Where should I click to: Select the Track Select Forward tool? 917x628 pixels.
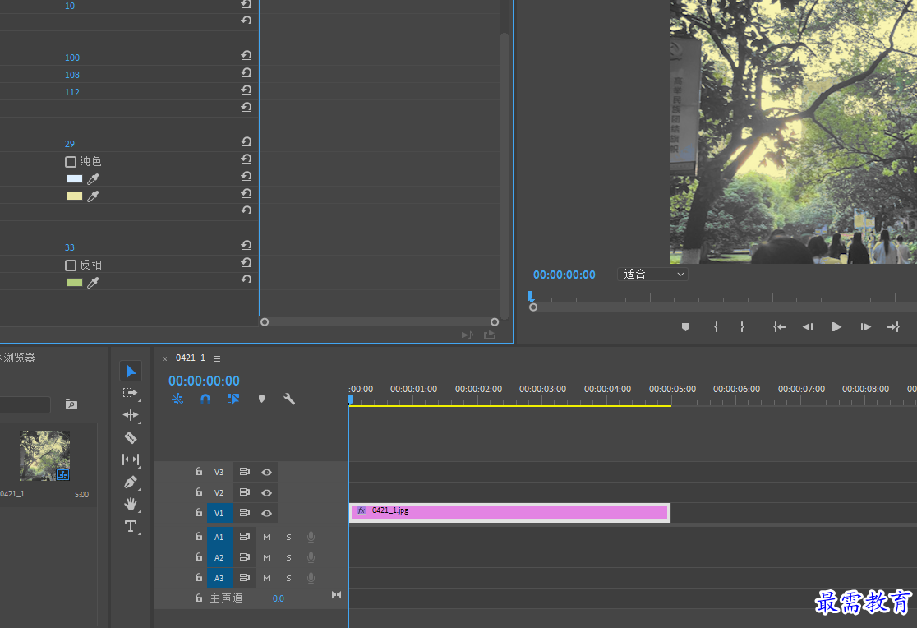131,393
